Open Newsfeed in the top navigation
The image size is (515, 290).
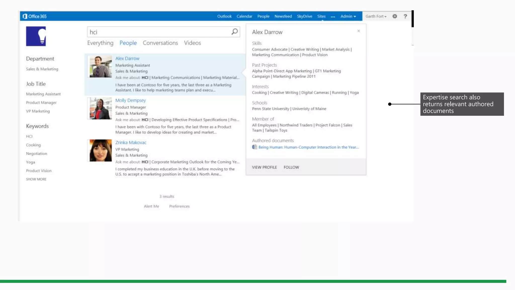click(283, 16)
